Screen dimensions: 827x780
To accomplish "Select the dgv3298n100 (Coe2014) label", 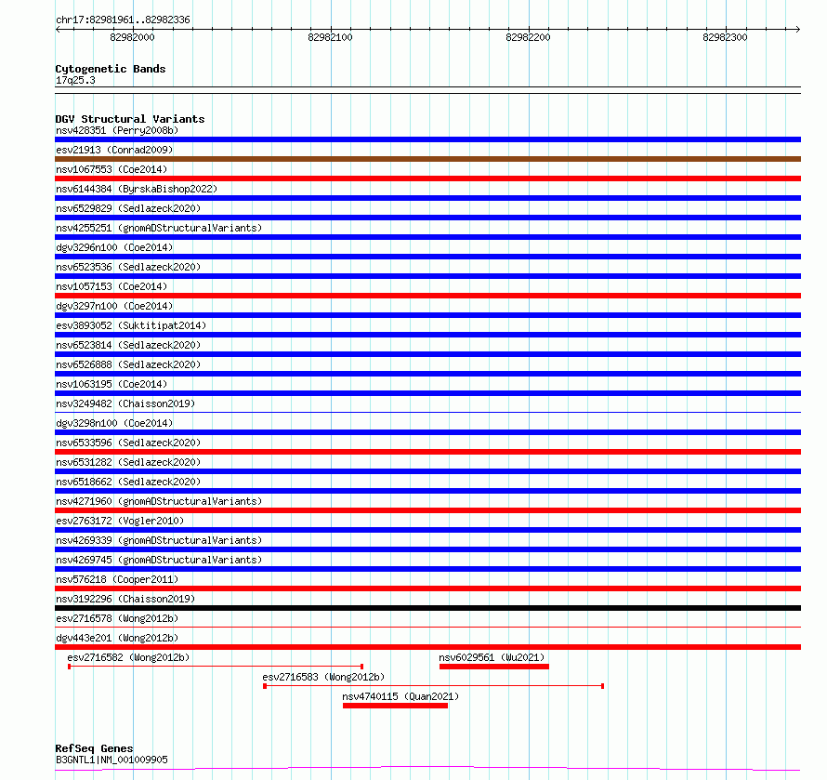I will point(114,423).
